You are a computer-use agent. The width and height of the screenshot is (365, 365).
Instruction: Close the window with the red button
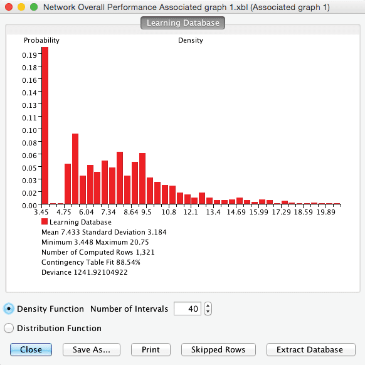9,7
